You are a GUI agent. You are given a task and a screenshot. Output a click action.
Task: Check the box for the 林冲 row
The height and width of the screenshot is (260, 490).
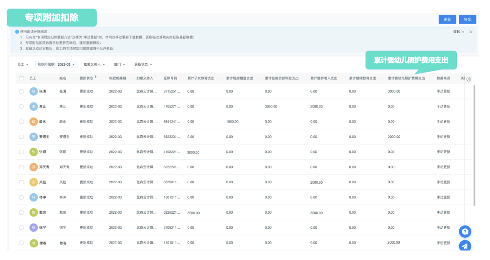21,197
